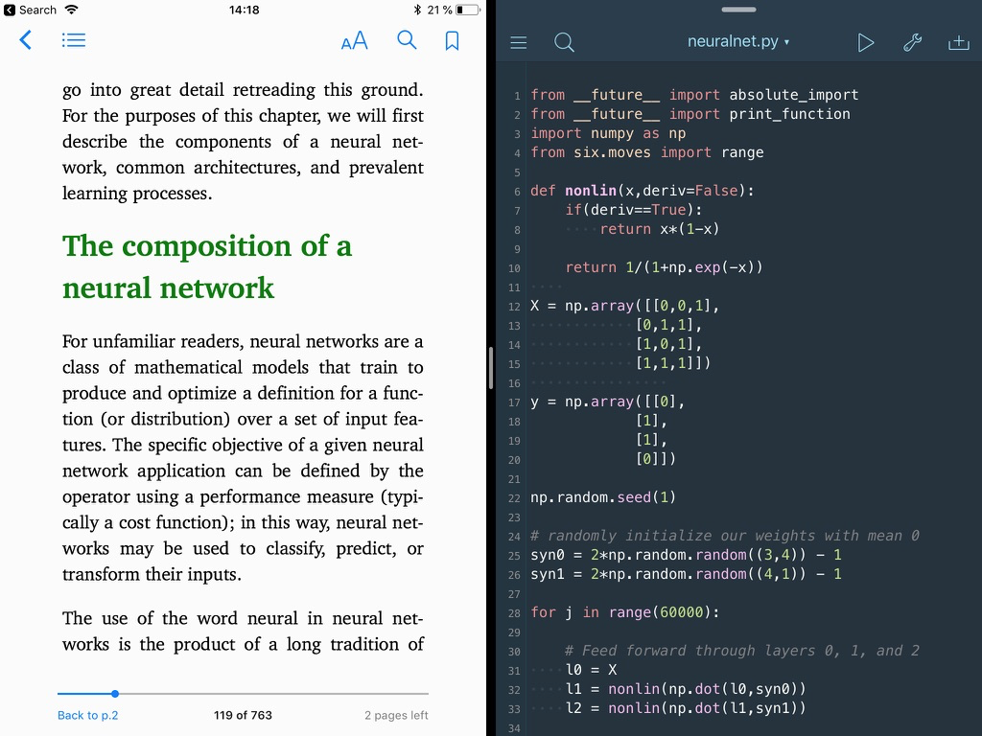This screenshot has width=982, height=736.
Task: Click the 'Feed forward through layers' comment
Action: point(742,651)
